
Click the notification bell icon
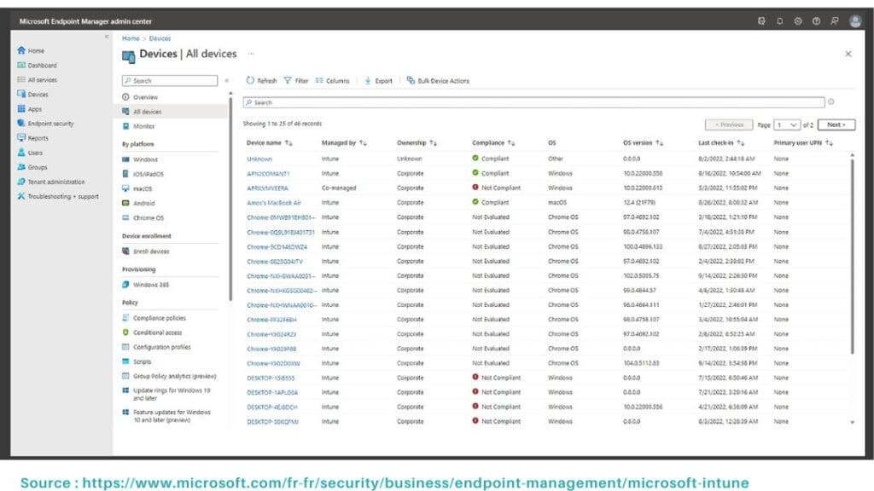pos(780,21)
